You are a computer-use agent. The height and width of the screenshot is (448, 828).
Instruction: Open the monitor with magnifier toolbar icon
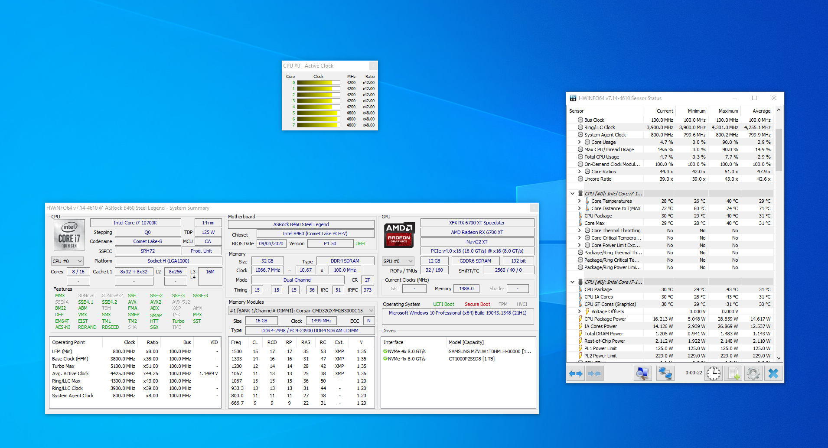click(x=642, y=373)
